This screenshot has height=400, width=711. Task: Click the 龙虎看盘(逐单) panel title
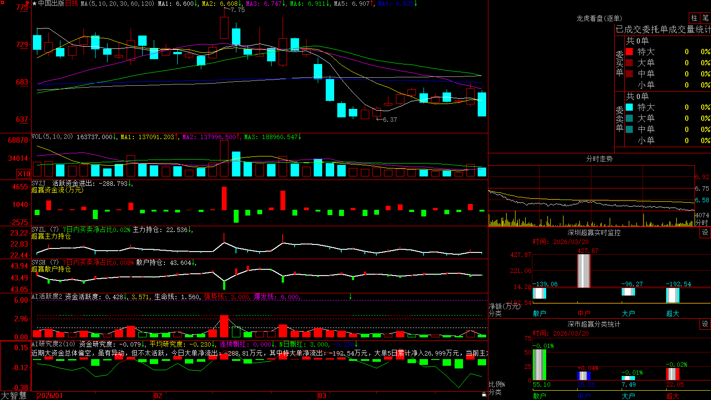[599, 18]
